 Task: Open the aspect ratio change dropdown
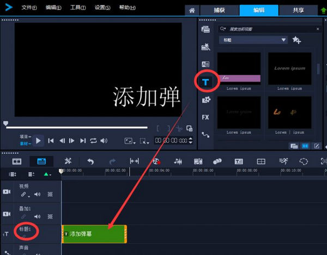coord(130,141)
